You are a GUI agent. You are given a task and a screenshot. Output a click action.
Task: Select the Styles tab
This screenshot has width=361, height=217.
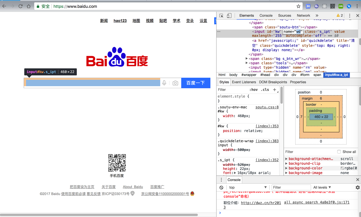click(224, 82)
